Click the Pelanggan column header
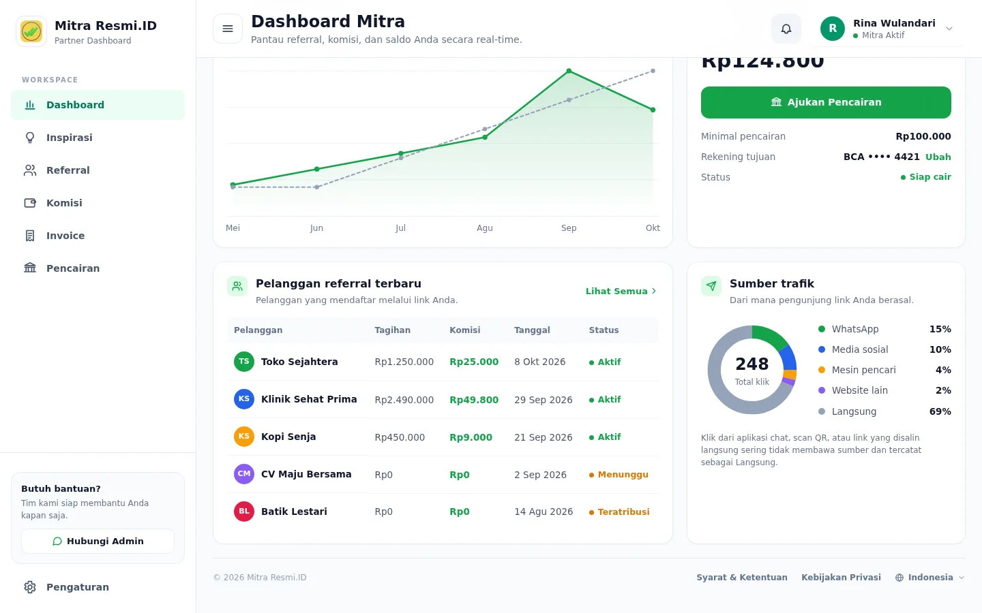This screenshot has height=613, width=982. tap(258, 330)
